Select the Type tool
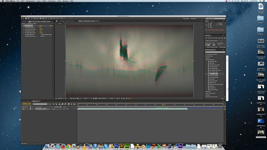Image resolution: width=267 pixels, height=150 pixels. click(x=45, y=18)
